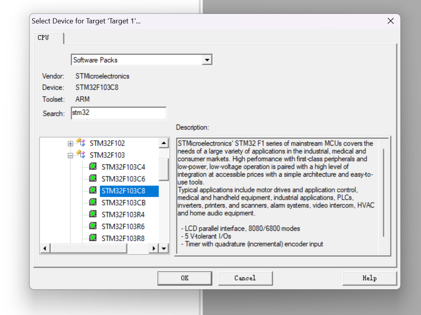The height and width of the screenshot is (315, 421).
Task: Click the device tree vertical scrollbar thumb
Action: click(164, 169)
